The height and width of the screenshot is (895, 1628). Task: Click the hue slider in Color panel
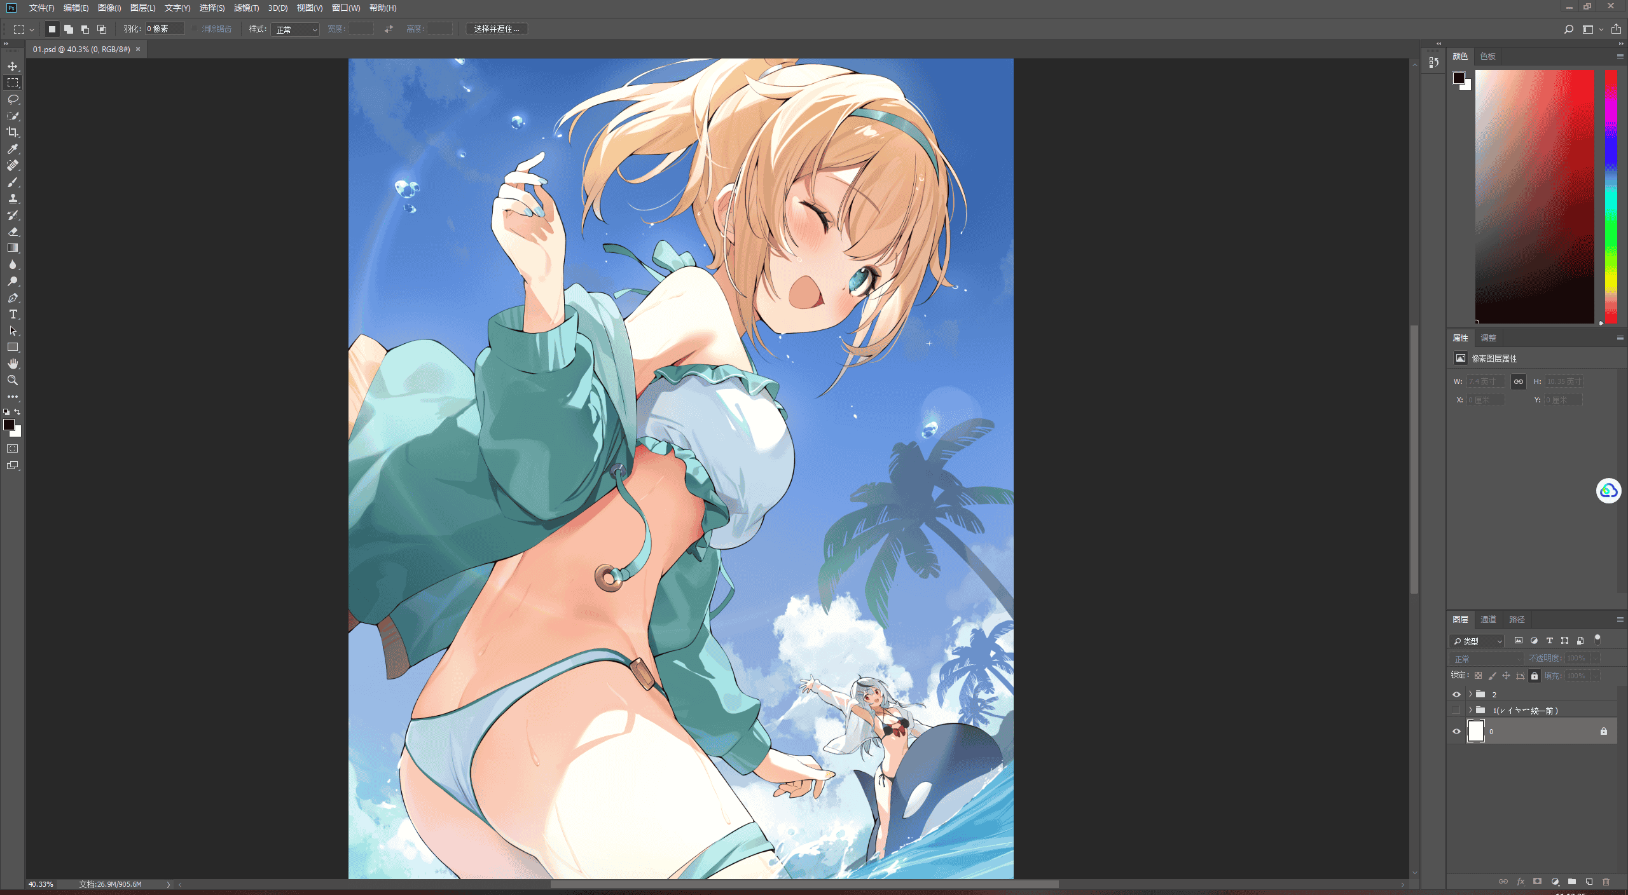point(1611,196)
